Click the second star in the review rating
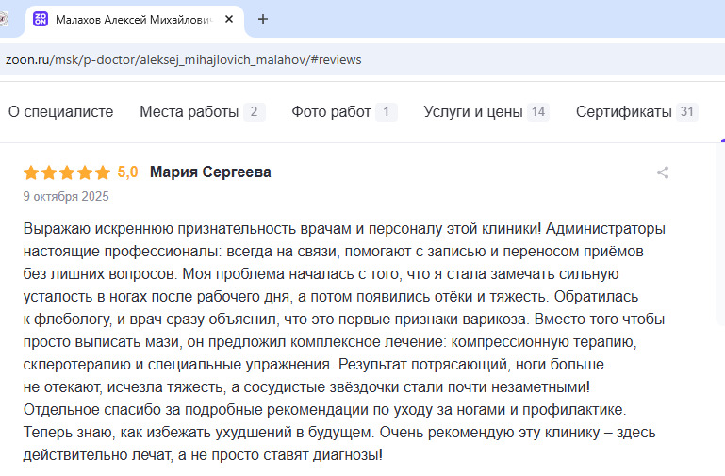 tap(48, 172)
